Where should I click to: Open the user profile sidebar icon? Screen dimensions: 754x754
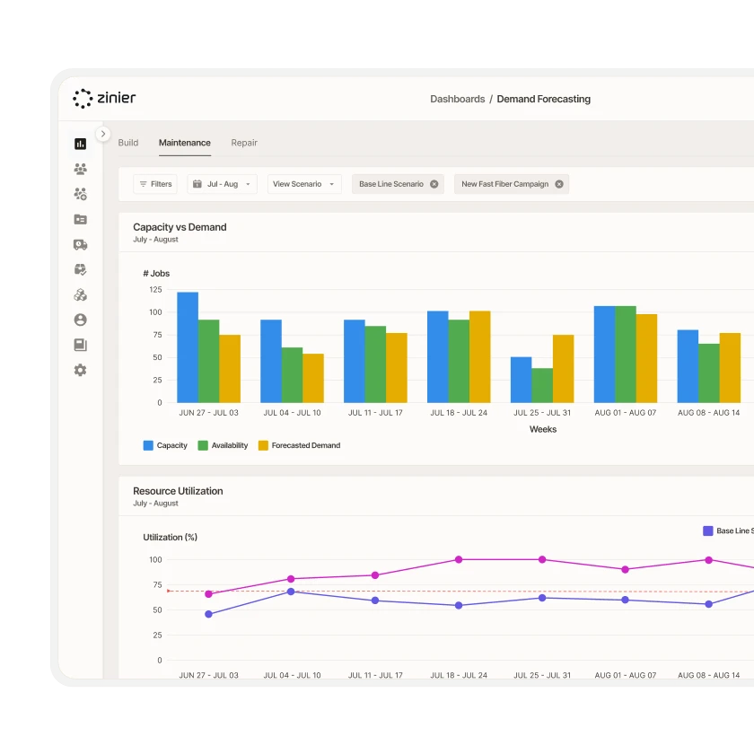pos(80,320)
